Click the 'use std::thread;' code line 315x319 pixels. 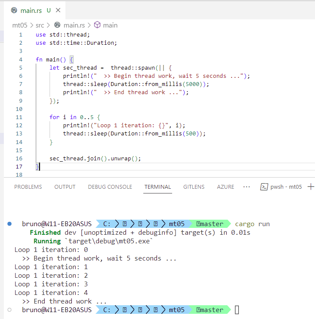pyautogui.click(x=63, y=34)
